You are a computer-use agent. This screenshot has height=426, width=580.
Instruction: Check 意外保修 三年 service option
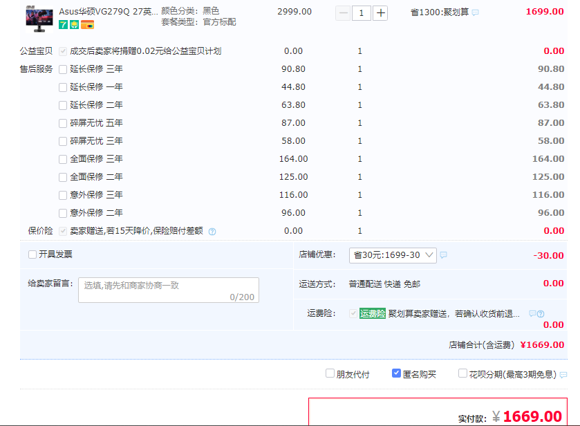pos(63,196)
